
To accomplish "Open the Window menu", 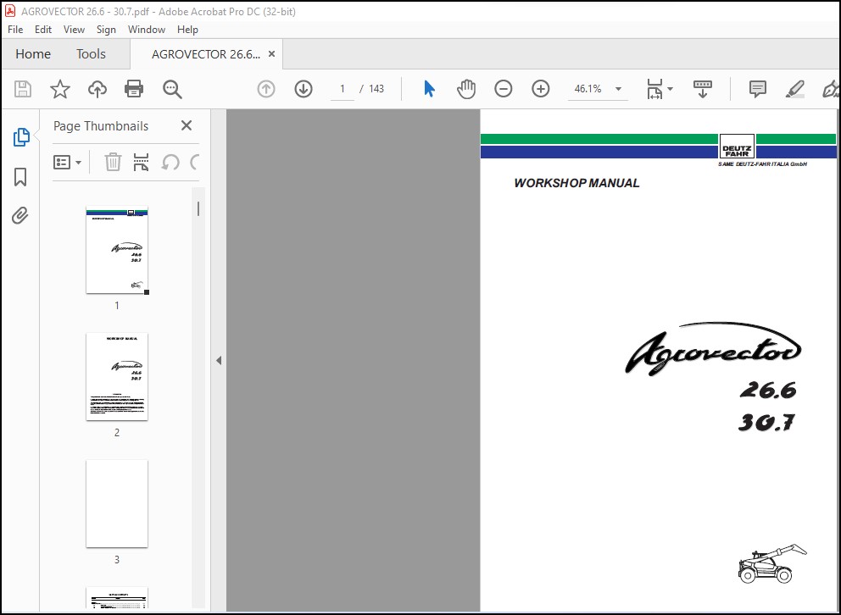I will click(x=147, y=30).
